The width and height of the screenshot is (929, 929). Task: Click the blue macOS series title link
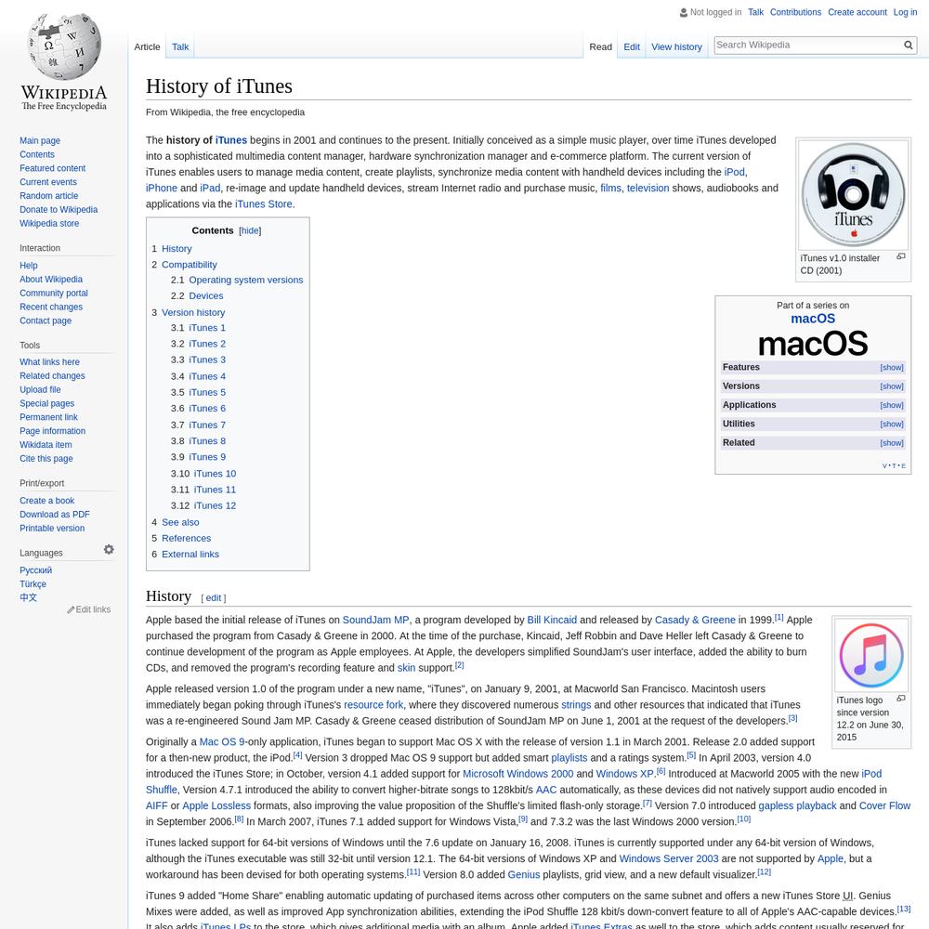813,319
